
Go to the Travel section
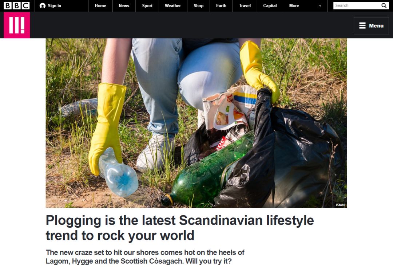pyautogui.click(x=245, y=5)
